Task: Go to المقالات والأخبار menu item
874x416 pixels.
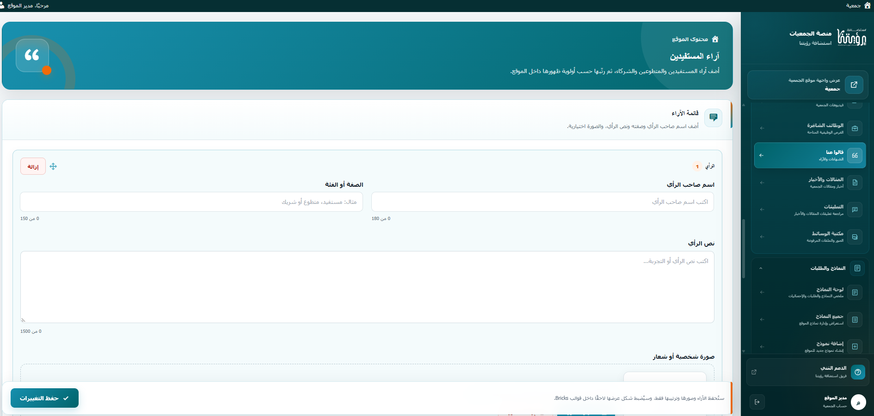Action: point(810,183)
